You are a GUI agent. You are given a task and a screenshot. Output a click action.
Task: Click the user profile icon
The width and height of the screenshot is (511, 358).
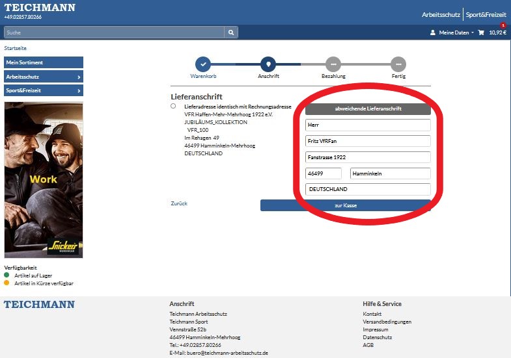point(433,32)
